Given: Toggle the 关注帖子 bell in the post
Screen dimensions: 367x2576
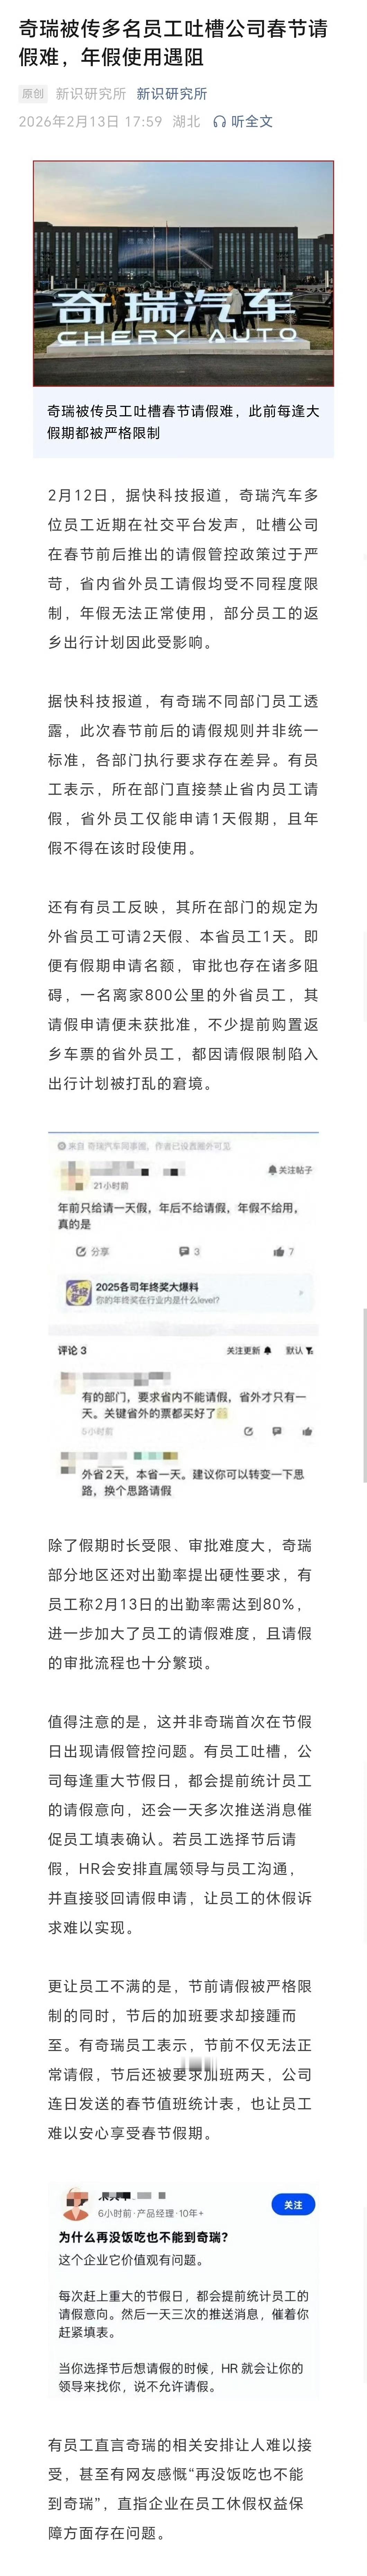Looking at the screenshot, I should point(271,1169).
